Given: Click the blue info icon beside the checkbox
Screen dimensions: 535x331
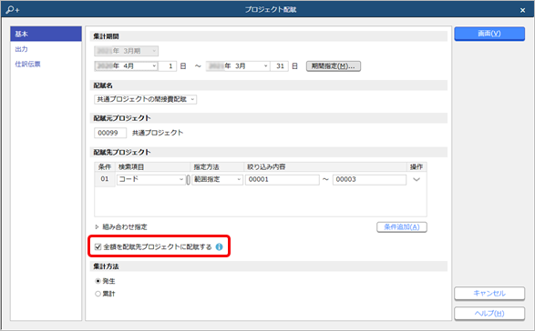Looking at the screenshot, I should 219,247.
